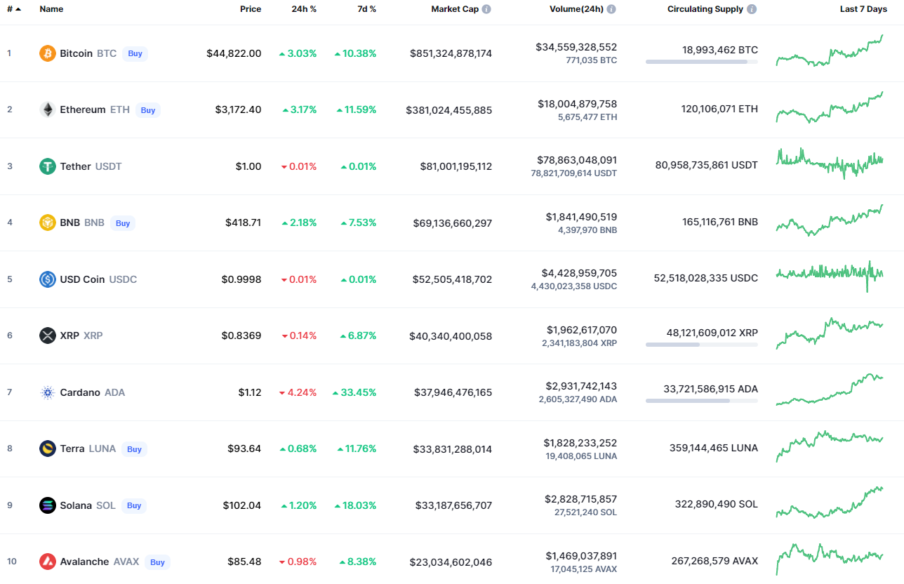
Task: Sort by 24h % column header
Action: point(304,9)
